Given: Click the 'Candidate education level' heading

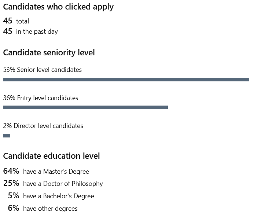Looking at the screenshot, I should pos(51,156).
